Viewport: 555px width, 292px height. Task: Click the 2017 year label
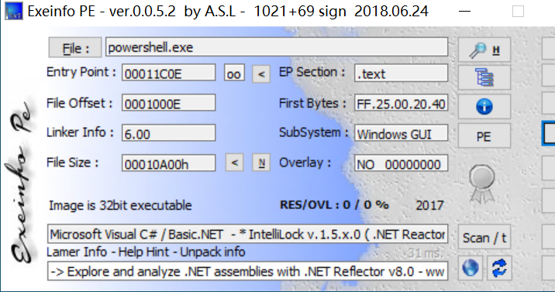coord(429,205)
